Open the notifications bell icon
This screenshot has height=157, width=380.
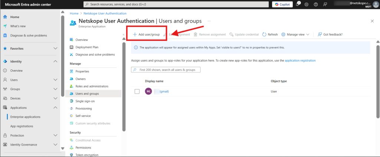298,4
